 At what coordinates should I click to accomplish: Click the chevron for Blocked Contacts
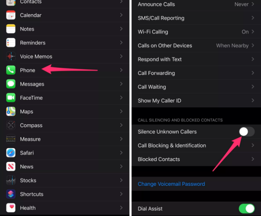click(253, 159)
